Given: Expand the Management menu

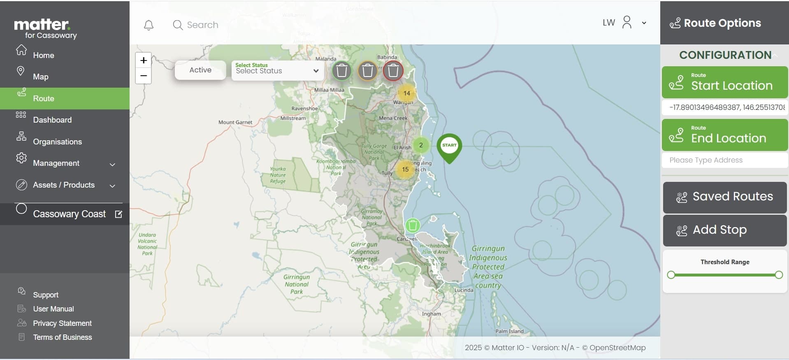Looking at the screenshot, I should tap(112, 164).
